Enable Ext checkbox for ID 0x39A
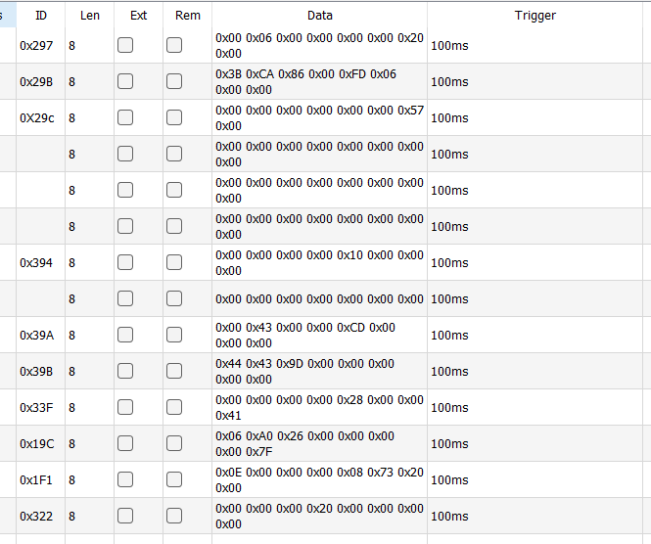The height and width of the screenshot is (544, 651). 125,335
